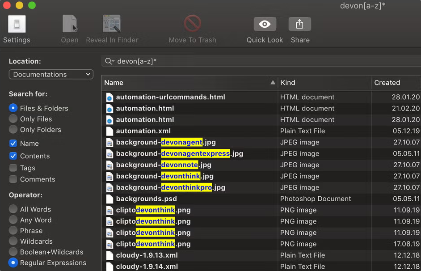
Task: Enable the Comments checkbox
Action: [x=13, y=179]
